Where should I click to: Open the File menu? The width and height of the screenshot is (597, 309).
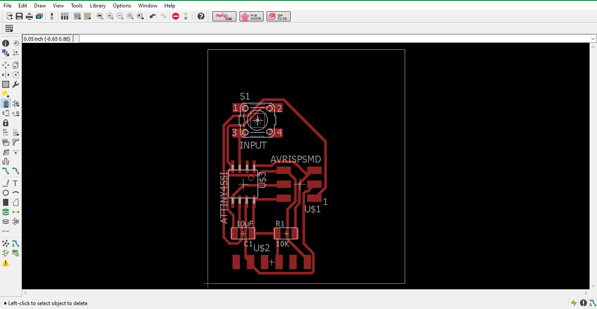[x=7, y=6]
